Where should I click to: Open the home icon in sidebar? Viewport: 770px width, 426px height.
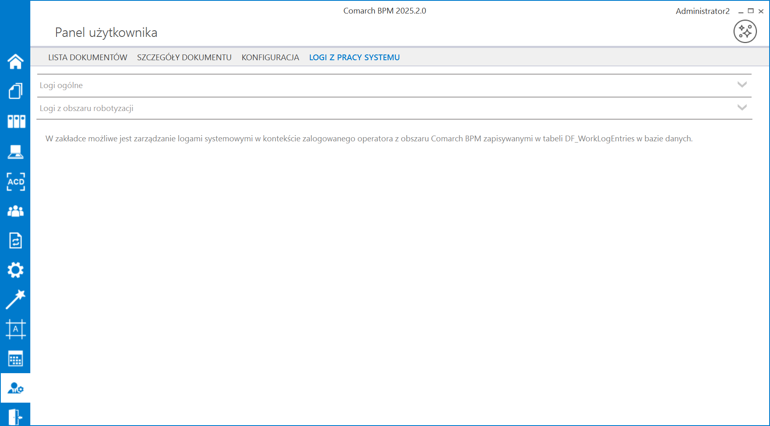[16, 61]
